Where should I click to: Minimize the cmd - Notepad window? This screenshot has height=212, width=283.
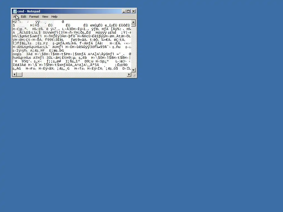point(124,11)
